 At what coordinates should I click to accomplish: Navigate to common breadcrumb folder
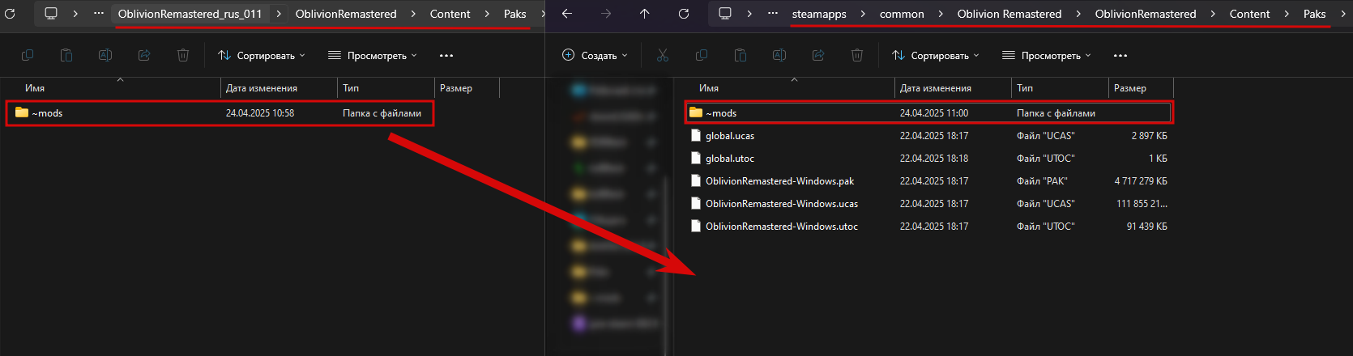click(x=902, y=14)
